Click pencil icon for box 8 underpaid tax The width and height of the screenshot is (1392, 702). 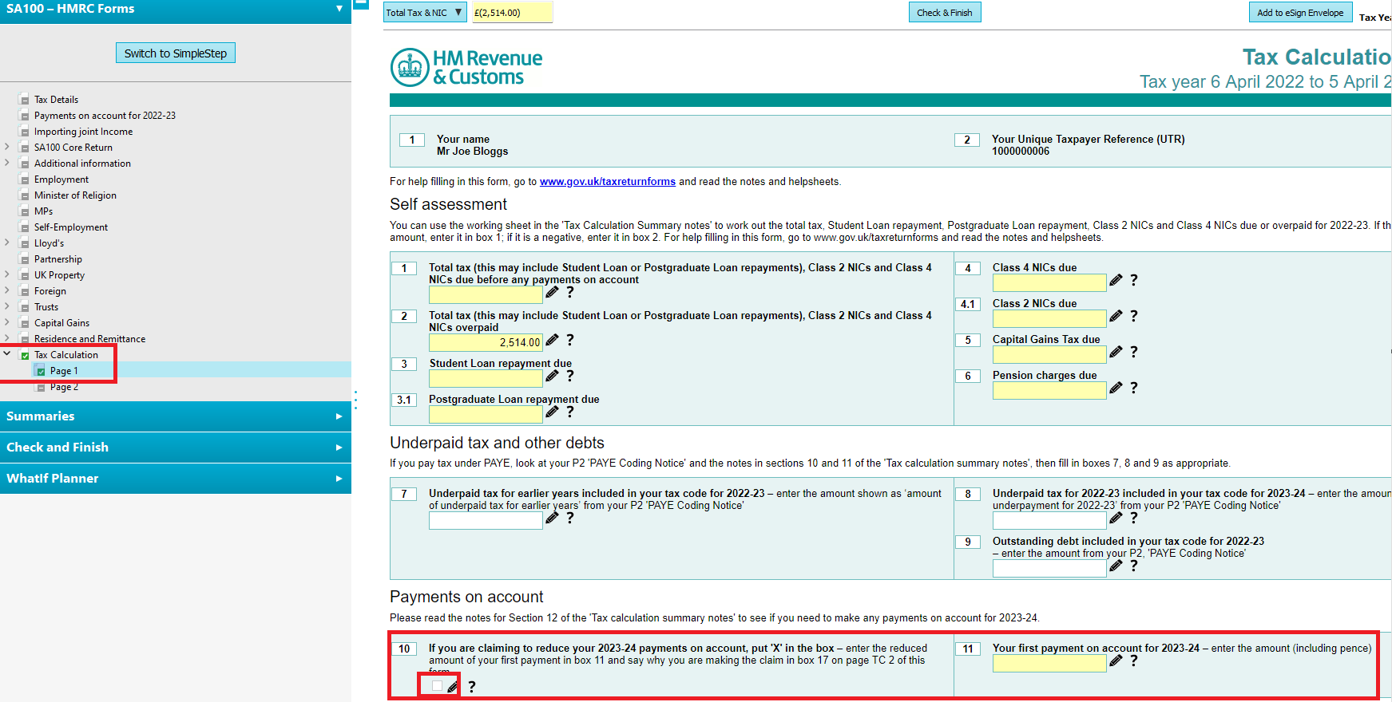1116,518
